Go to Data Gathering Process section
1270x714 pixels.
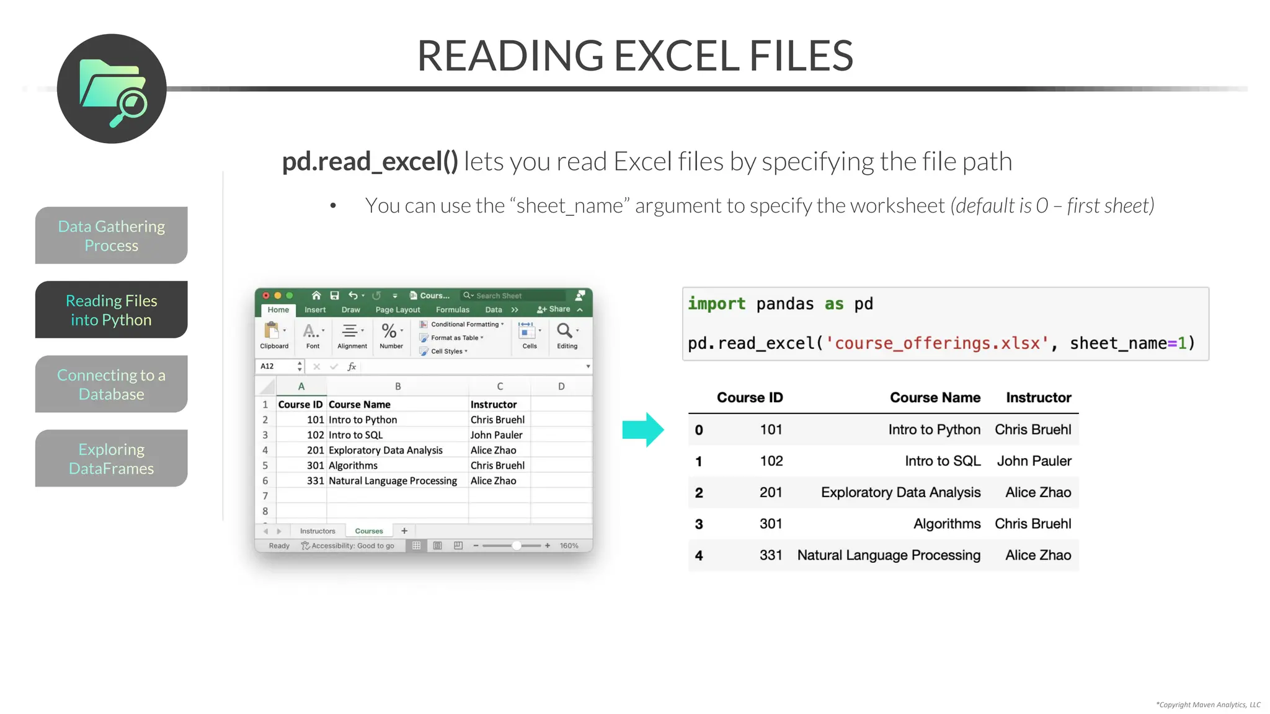(x=112, y=236)
